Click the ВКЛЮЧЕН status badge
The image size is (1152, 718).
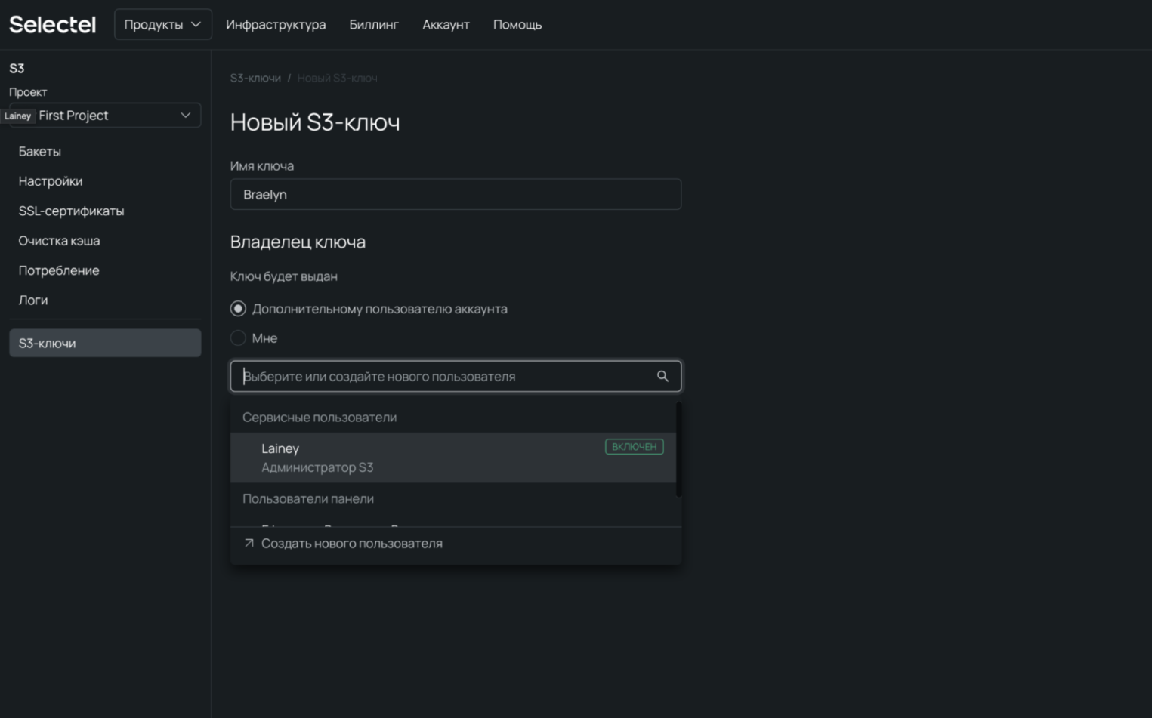634,447
